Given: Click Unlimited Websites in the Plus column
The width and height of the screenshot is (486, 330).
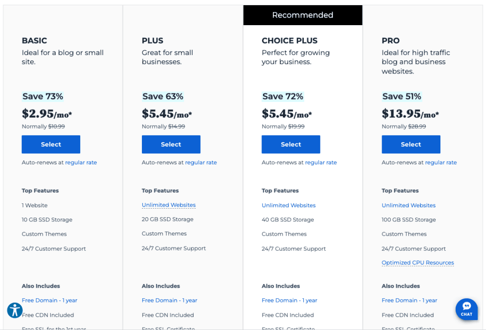Looking at the screenshot, I should point(168,205).
